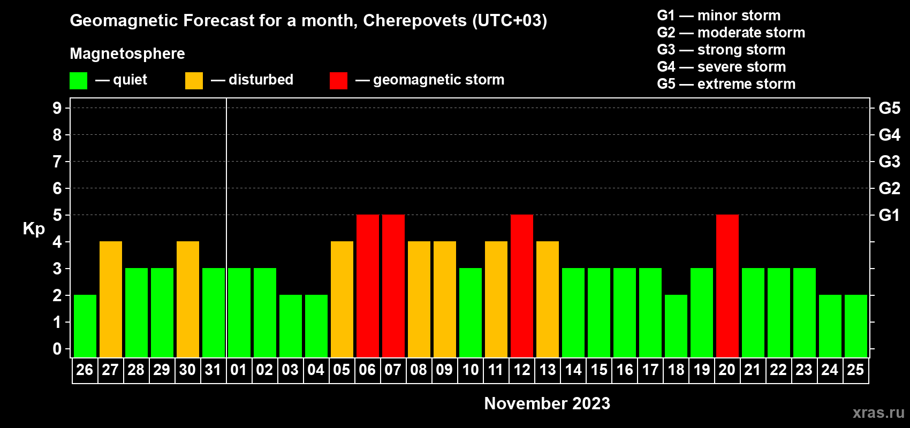The height and width of the screenshot is (428, 910).
Task: Click the green bar for day 22
Action: (779, 312)
